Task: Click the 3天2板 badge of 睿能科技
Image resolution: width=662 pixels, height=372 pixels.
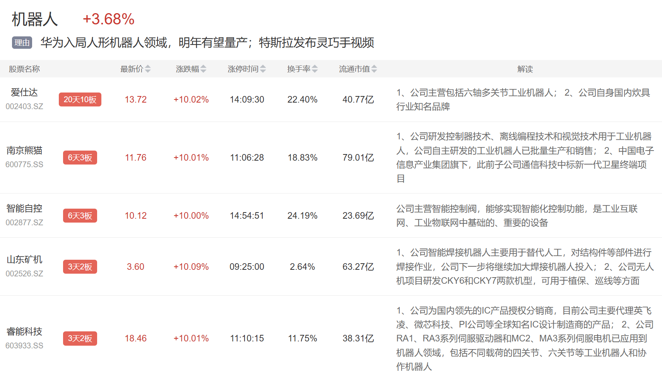Action: tap(80, 338)
